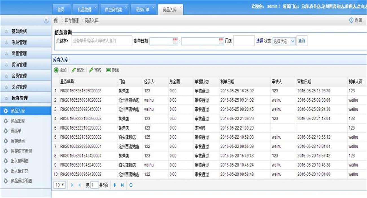Viewport: 367px width, 198px height.
Task: Open 商品出库 in the sidebar
Action: (x=18, y=121)
